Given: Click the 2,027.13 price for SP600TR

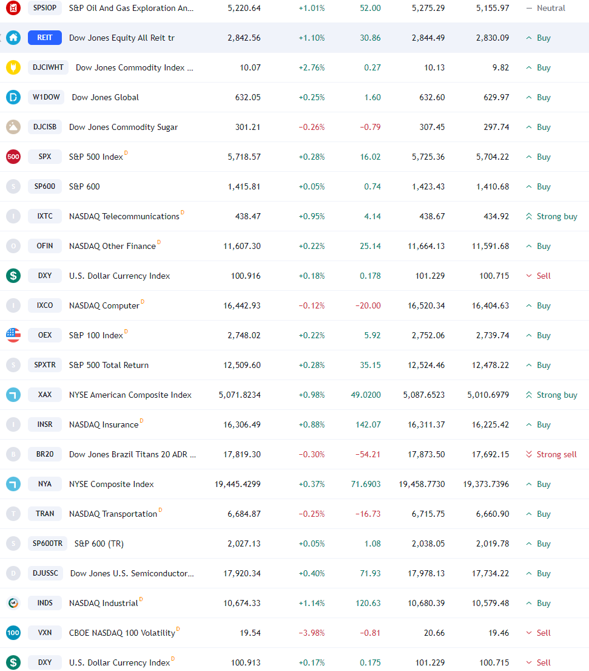Looking at the screenshot, I should tap(244, 543).
